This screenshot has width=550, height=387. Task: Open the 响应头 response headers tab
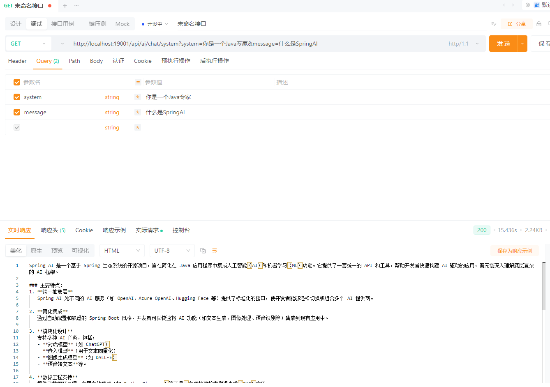click(x=53, y=230)
